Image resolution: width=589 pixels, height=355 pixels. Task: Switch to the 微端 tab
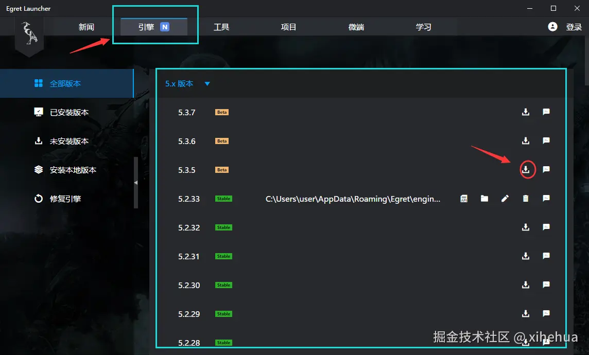[356, 27]
